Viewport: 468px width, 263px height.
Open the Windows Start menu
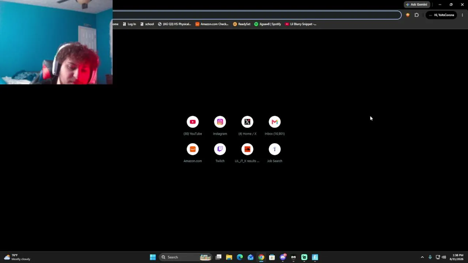click(153, 257)
